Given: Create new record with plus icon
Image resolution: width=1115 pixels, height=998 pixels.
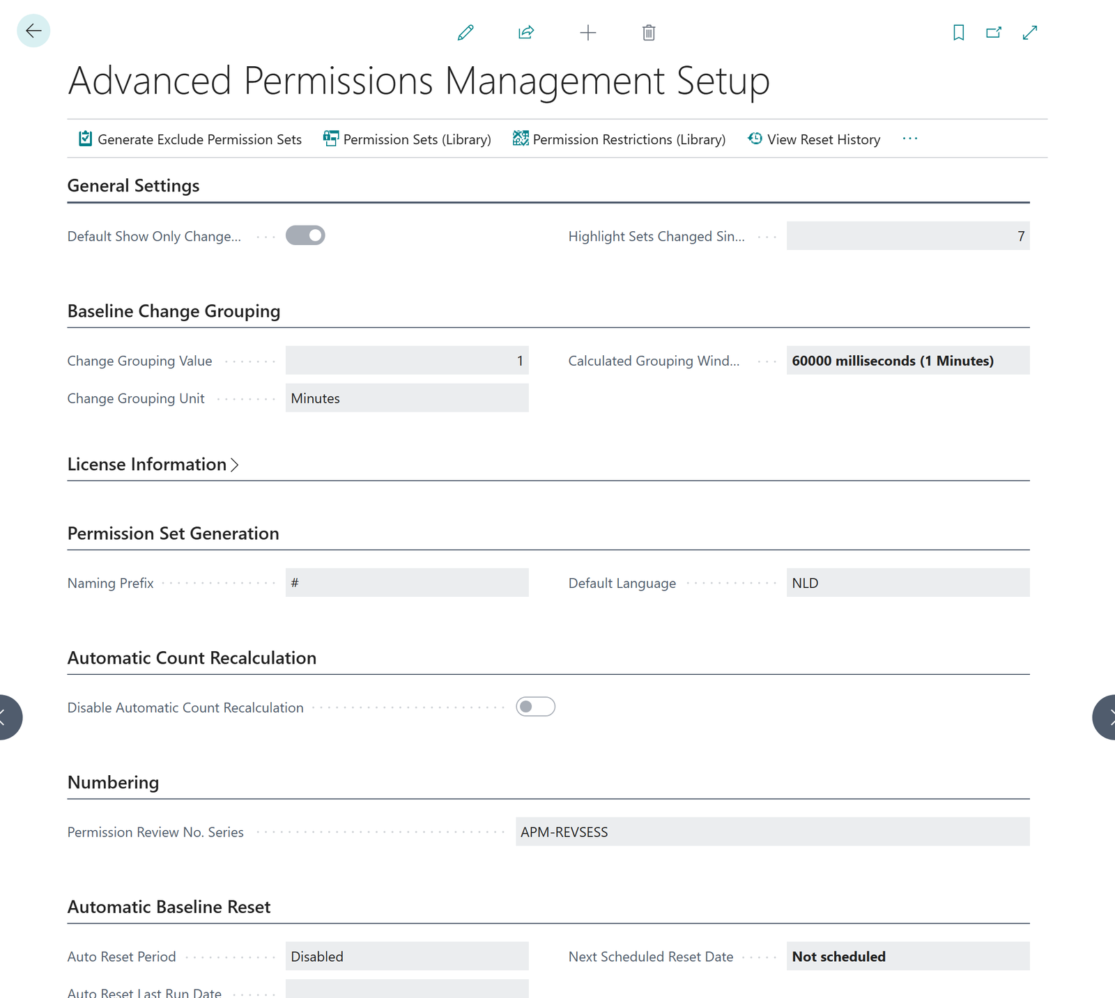Looking at the screenshot, I should coord(588,33).
